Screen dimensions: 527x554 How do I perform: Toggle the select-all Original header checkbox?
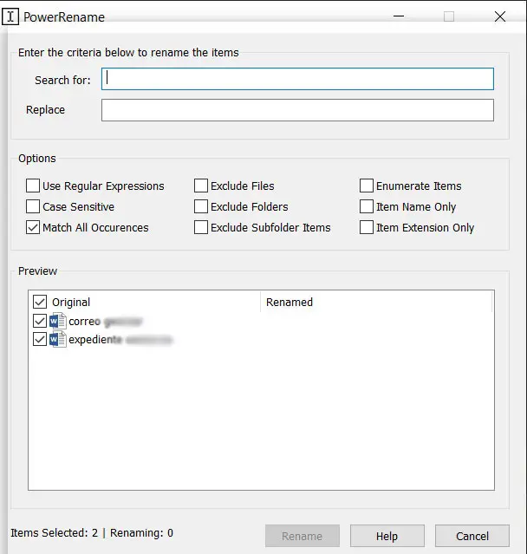[40, 302]
